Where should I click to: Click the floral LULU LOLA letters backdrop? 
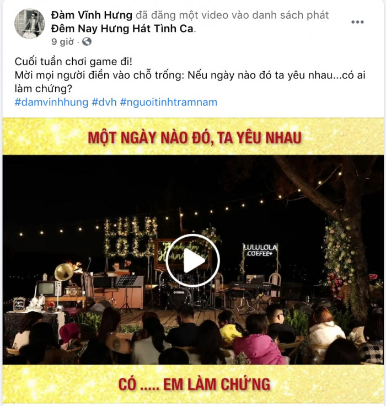pyautogui.click(x=131, y=237)
